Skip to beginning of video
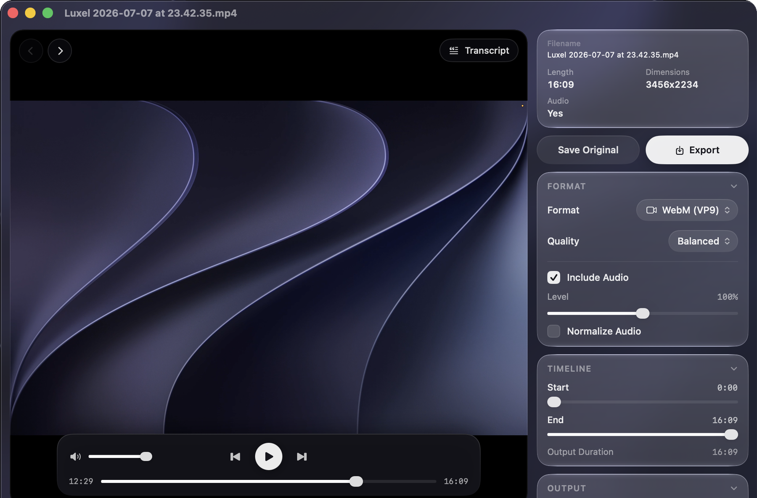 point(235,456)
